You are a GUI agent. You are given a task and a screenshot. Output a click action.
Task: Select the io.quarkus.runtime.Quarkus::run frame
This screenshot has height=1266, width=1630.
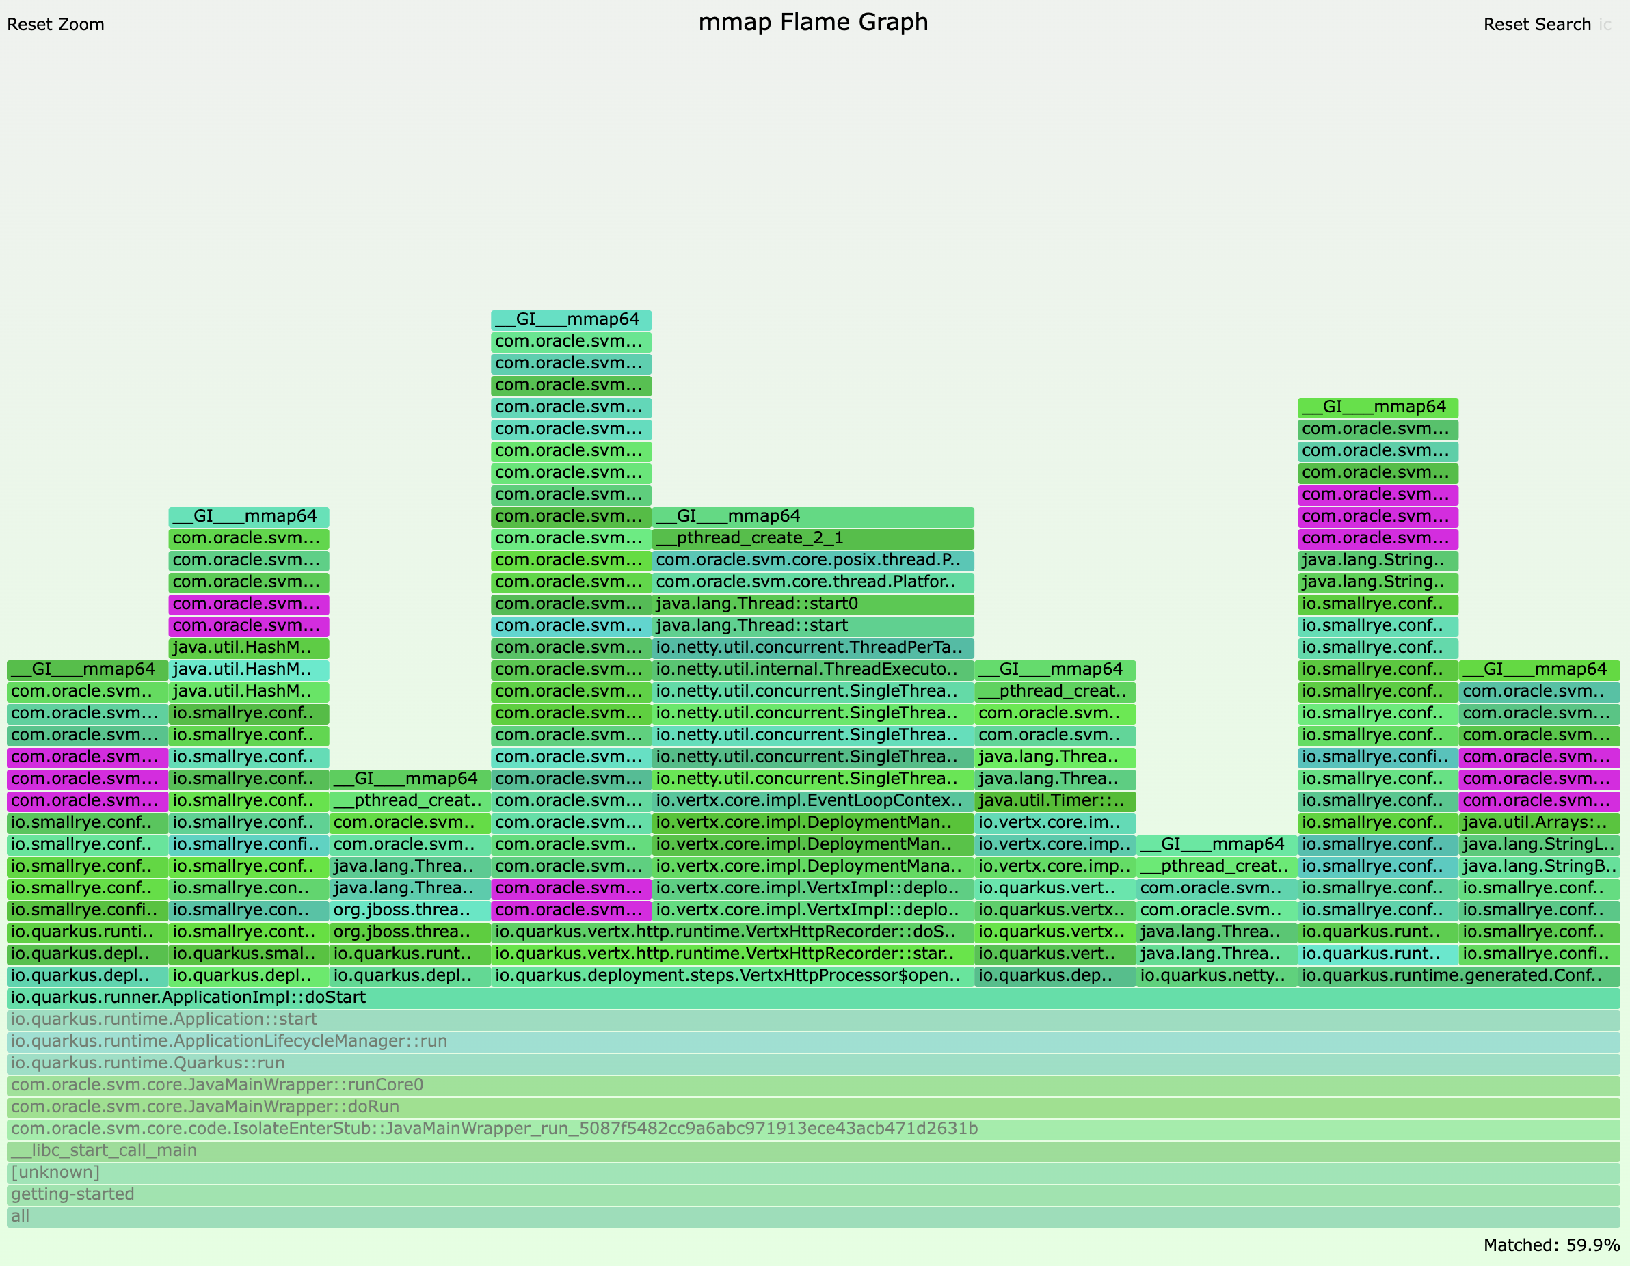[x=814, y=1064]
